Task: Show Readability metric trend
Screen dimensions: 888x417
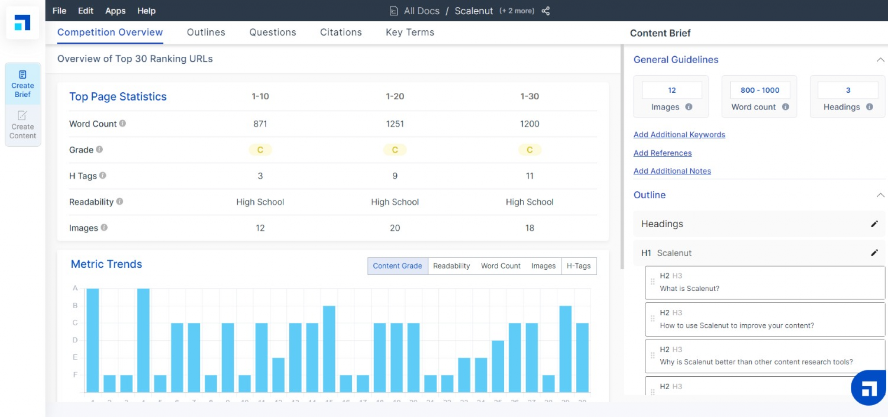Action: pyautogui.click(x=451, y=266)
